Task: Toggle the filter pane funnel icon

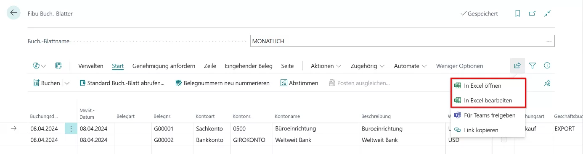Action: (x=533, y=66)
